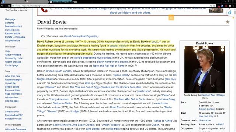Click the dark red extension icon in toolbar
The height and width of the screenshot is (132, 236).
(226, 6)
